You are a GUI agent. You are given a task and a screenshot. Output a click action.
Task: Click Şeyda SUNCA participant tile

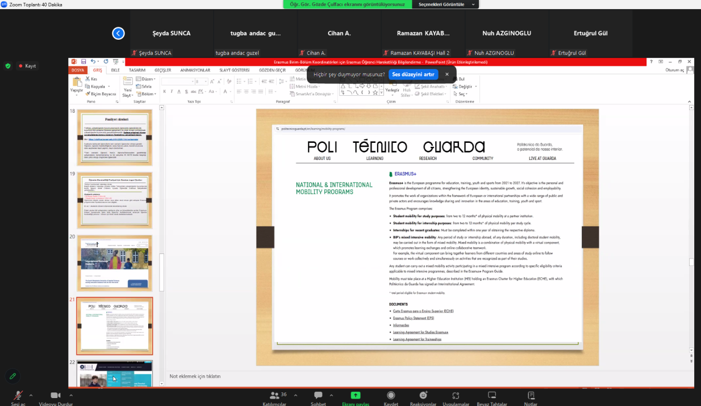172,33
